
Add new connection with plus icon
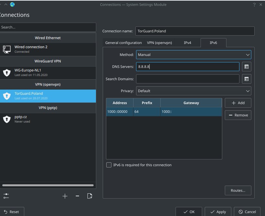(x=65, y=196)
